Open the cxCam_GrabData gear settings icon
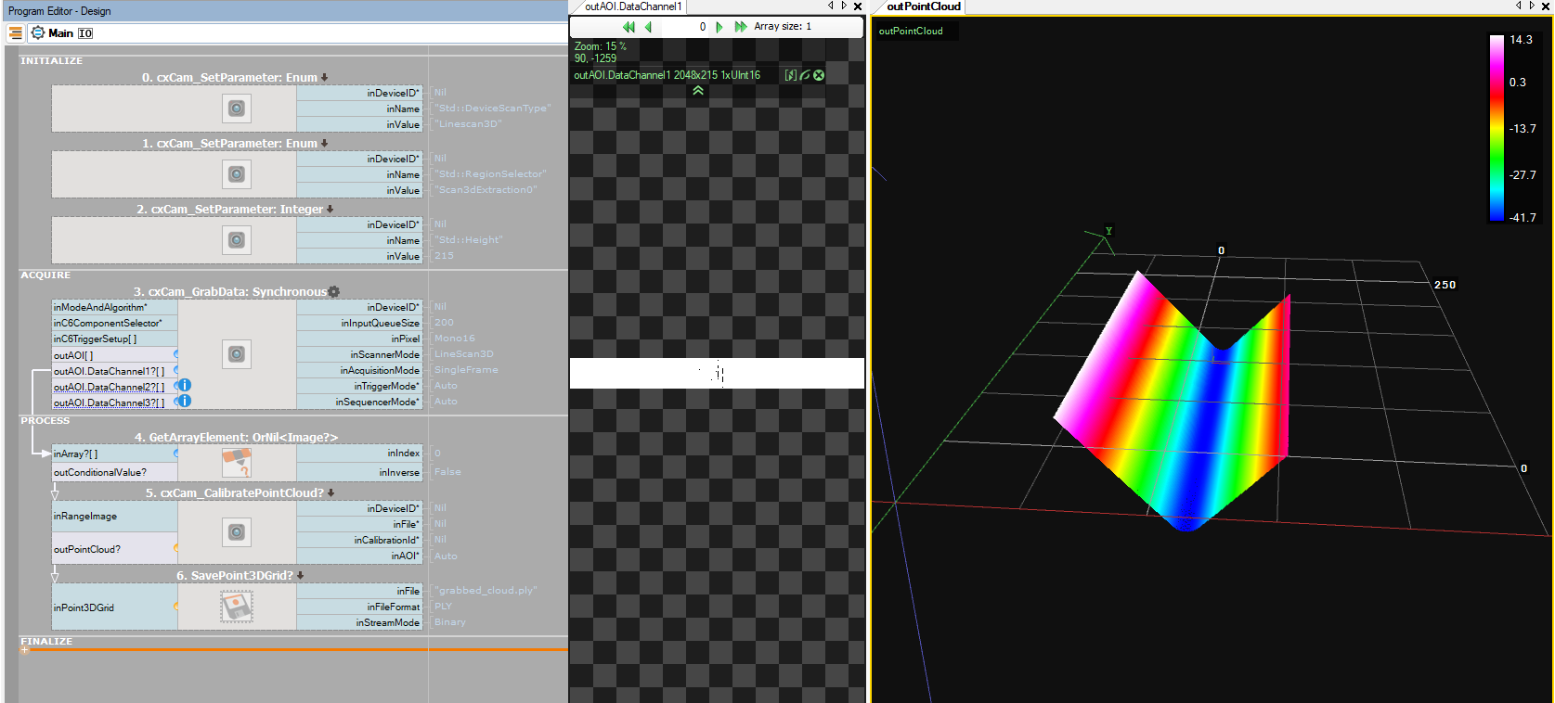 (x=334, y=292)
